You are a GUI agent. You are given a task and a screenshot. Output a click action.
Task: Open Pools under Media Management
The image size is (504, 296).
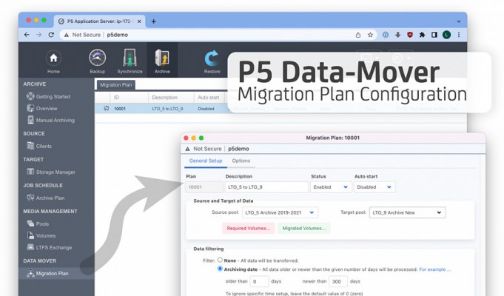(38, 223)
